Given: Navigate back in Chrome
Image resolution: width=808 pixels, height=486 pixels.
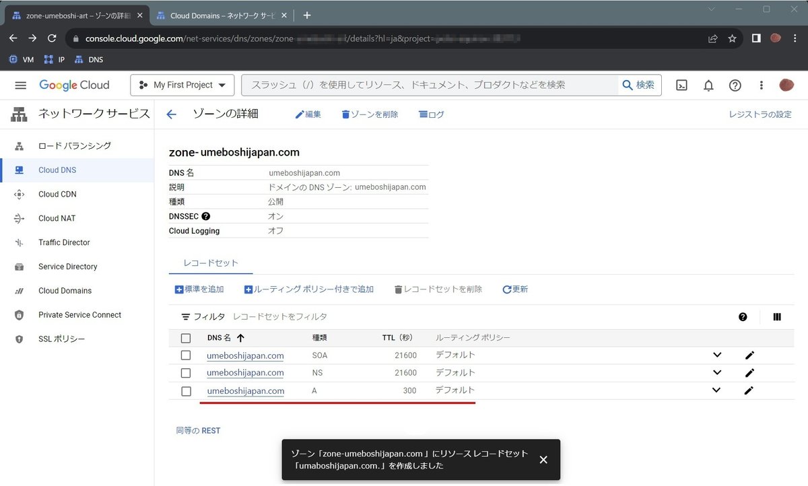Looking at the screenshot, I should pyautogui.click(x=13, y=38).
